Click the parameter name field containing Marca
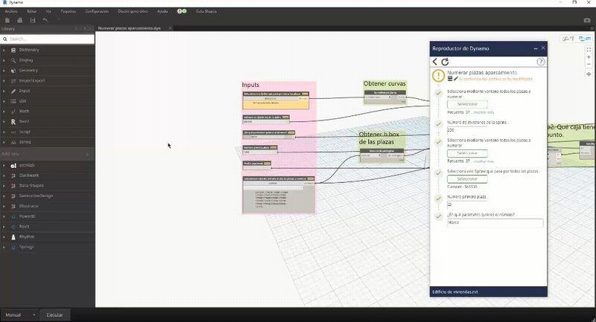Viewport: 596px width, 322px height. coord(495,222)
